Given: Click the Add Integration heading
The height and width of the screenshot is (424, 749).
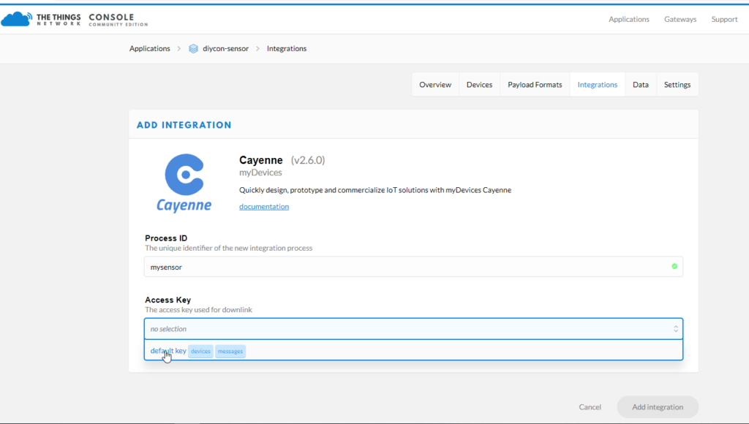Looking at the screenshot, I should (x=184, y=125).
